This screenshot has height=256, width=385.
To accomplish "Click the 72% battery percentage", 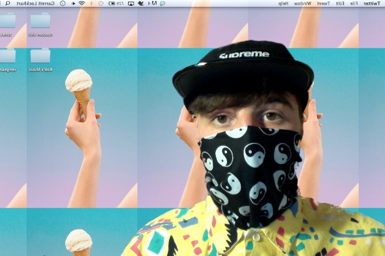I will [x=120, y=3].
